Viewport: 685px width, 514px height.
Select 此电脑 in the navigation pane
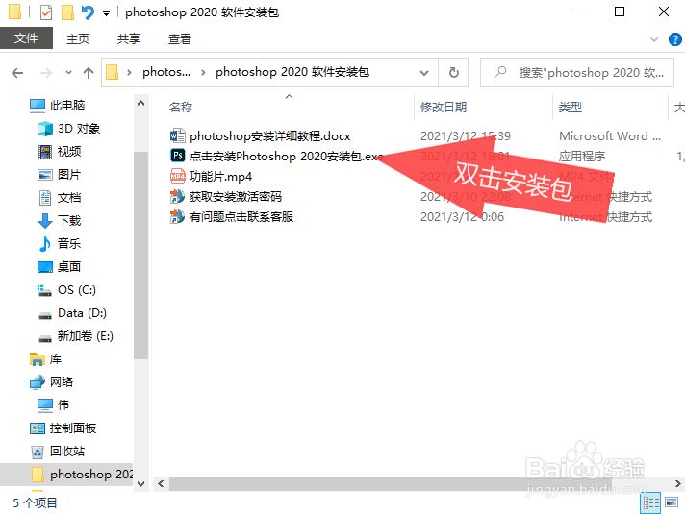pyautogui.click(x=67, y=106)
